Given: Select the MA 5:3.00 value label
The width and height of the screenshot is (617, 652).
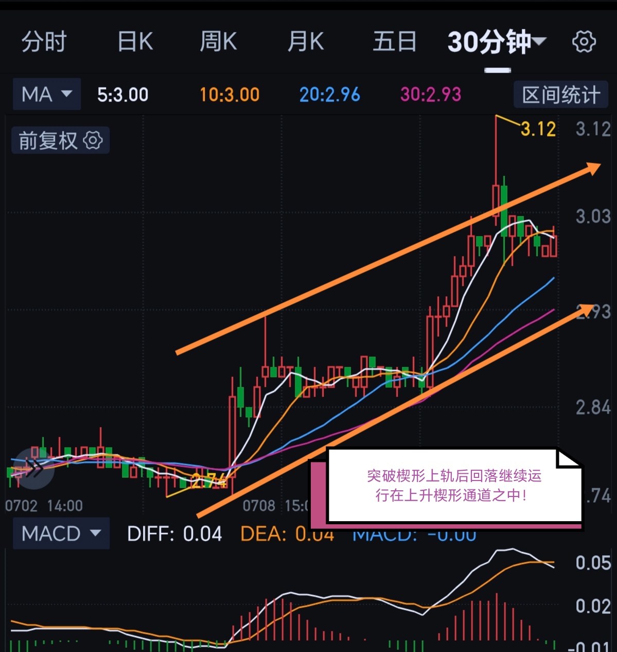Looking at the screenshot, I should tap(122, 95).
